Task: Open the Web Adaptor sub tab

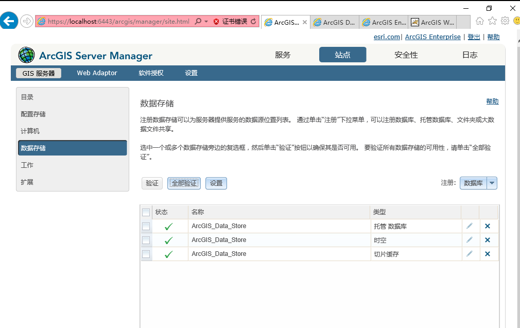Action: click(97, 73)
